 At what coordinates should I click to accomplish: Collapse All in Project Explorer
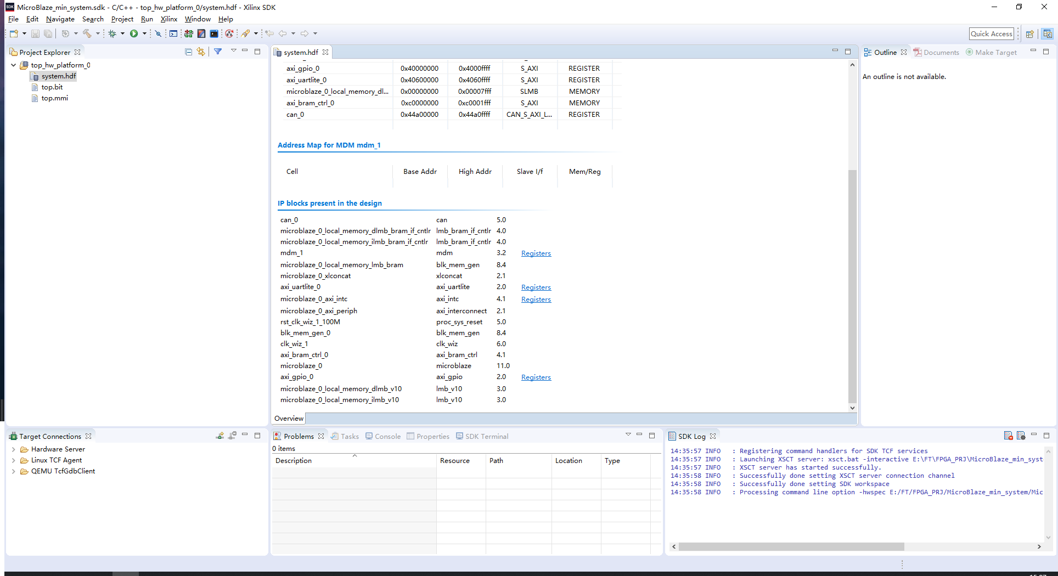click(x=189, y=52)
